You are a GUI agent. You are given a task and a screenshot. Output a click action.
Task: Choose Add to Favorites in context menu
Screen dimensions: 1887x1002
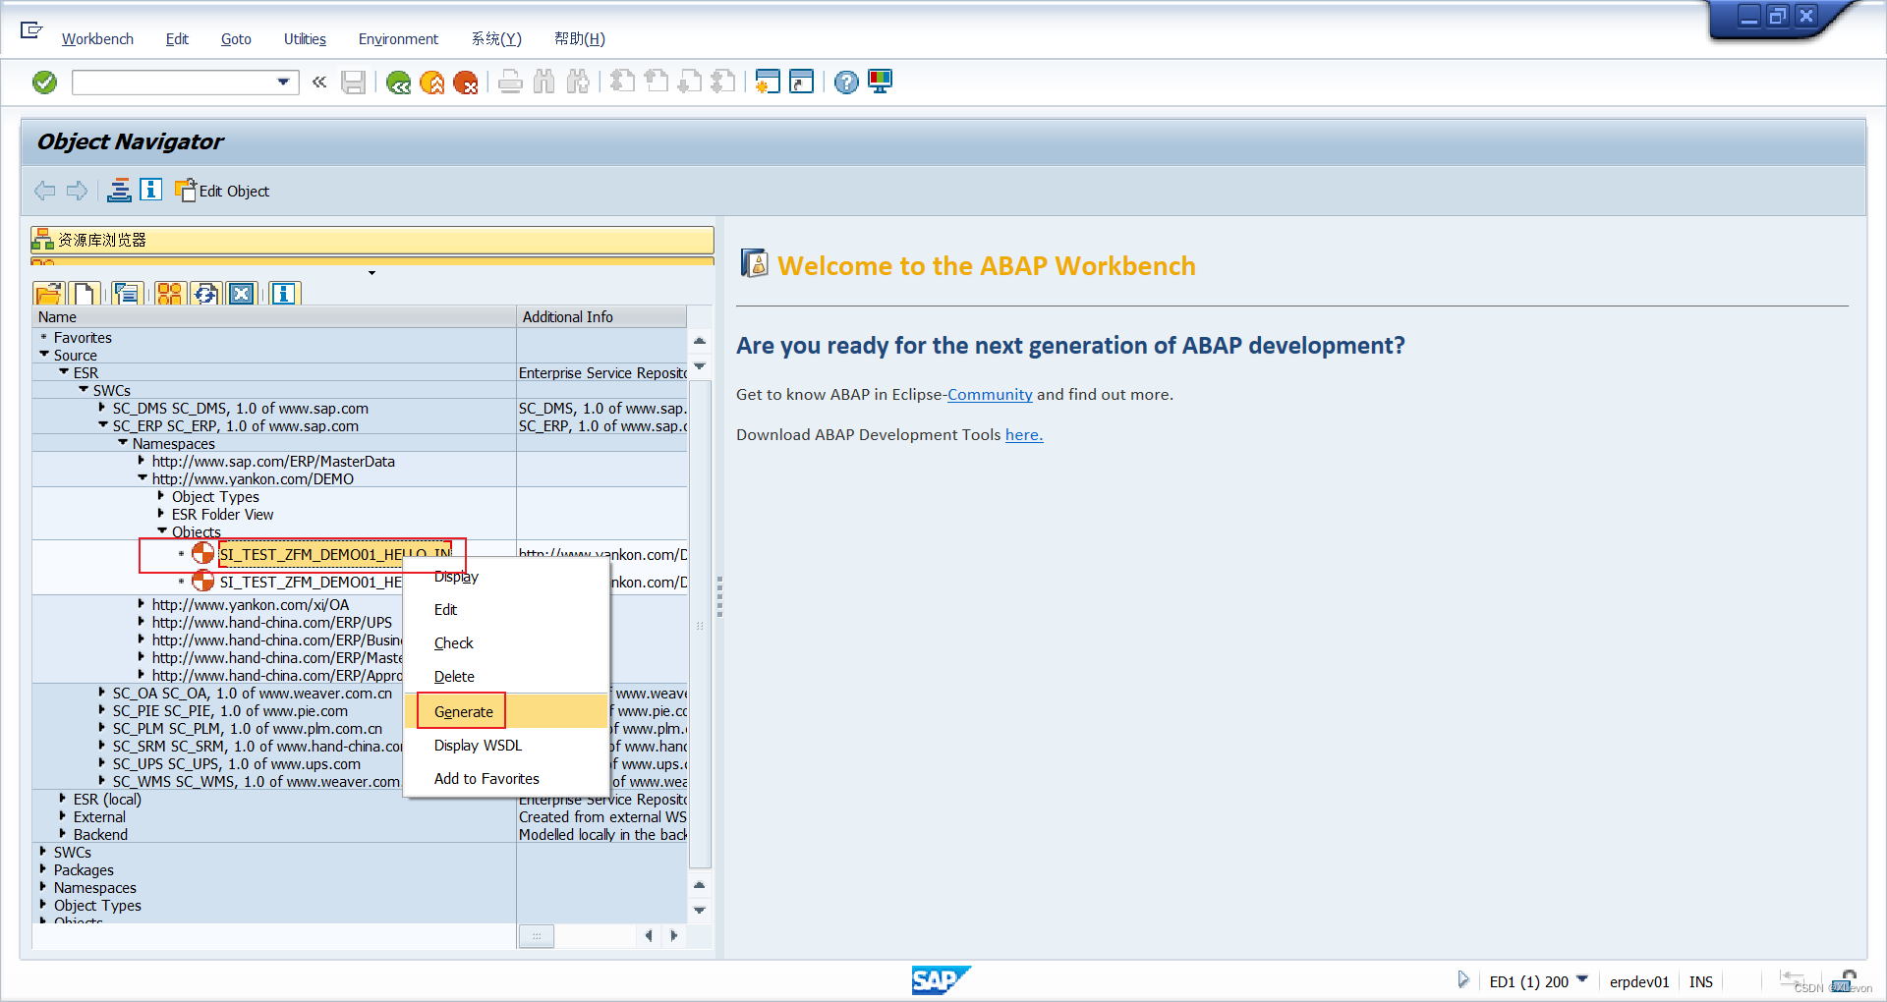(x=486, y=779)
